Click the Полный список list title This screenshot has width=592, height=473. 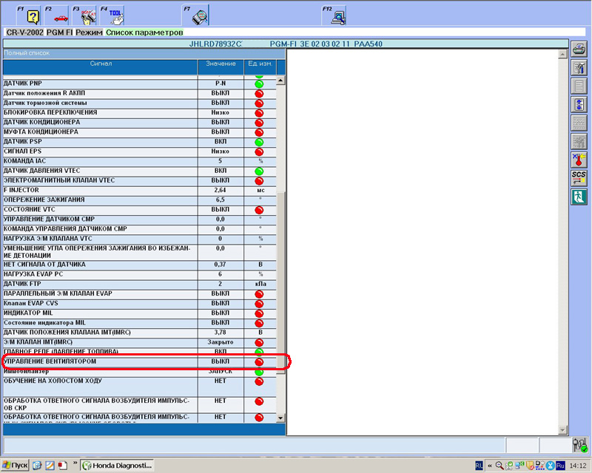pyautogui.click(x=27, y=53)
